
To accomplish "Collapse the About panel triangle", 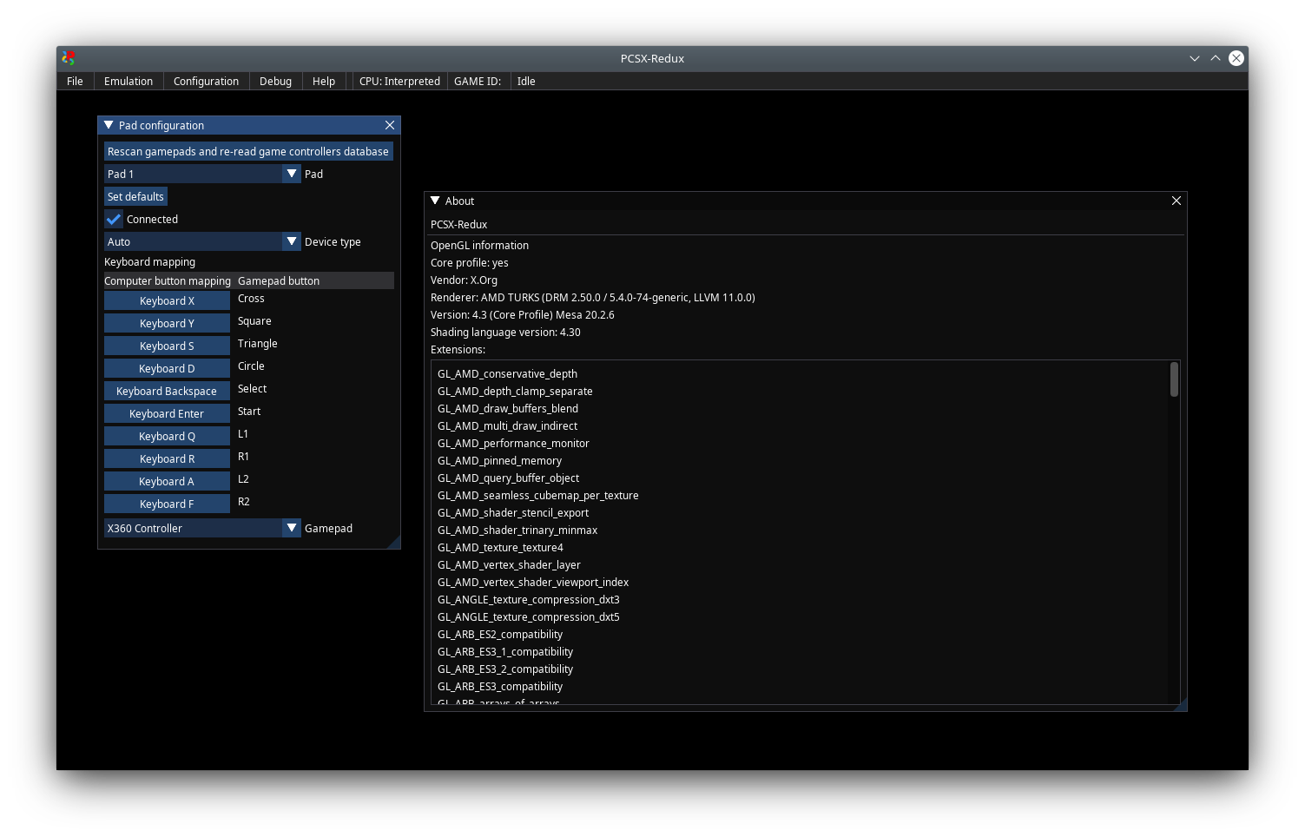I will click(x=435, y=201).
